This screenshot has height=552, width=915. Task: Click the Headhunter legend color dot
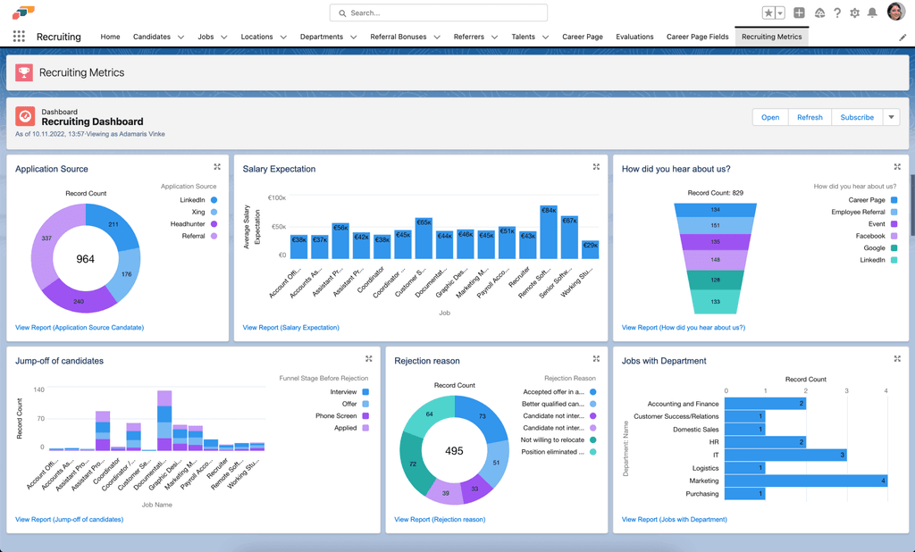(x=214, y=224)
